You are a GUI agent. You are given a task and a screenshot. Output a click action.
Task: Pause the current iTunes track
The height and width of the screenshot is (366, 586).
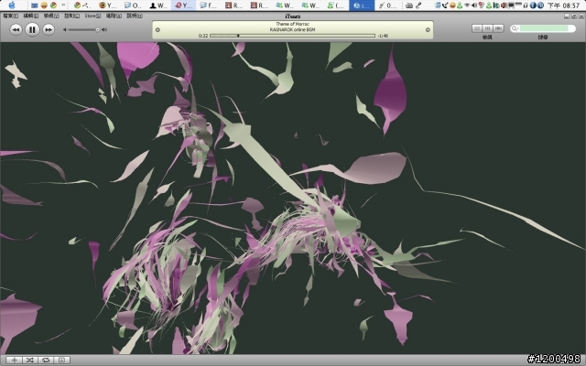click(x=32, y=30)
